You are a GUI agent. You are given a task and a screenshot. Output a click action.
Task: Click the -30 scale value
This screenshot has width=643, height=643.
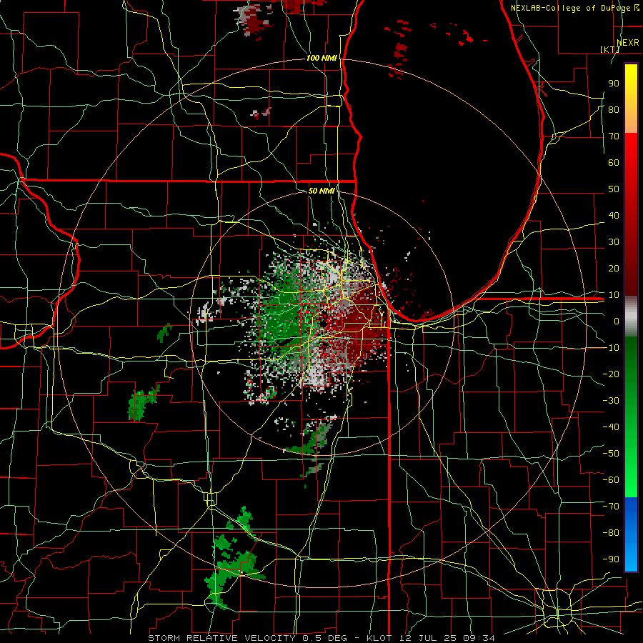[x=611, y=401]
